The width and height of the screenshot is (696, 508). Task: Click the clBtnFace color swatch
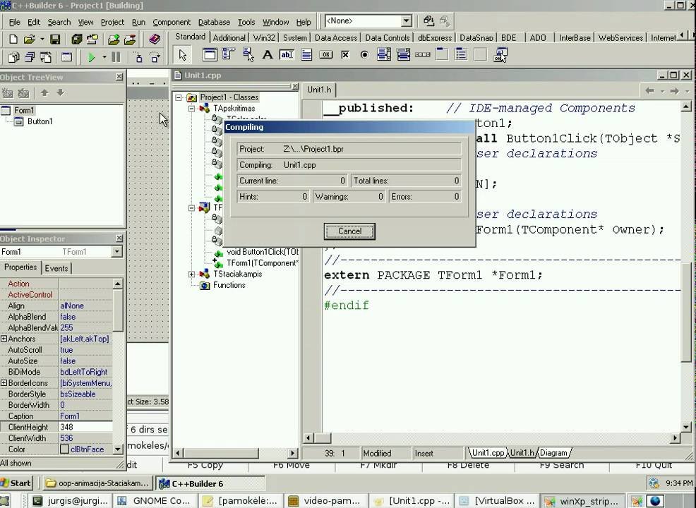pos(64,449)
